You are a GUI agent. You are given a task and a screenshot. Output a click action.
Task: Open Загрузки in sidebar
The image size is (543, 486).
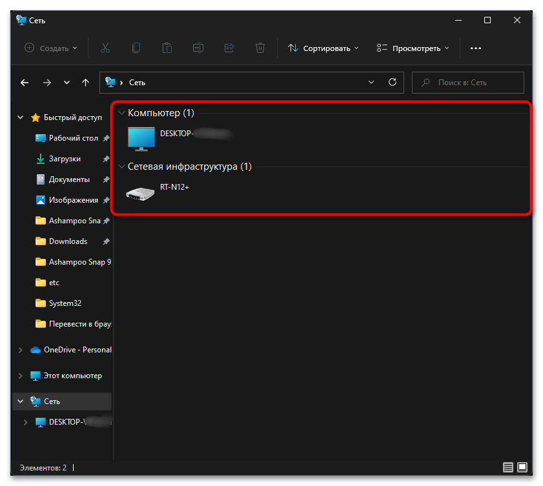65,159
